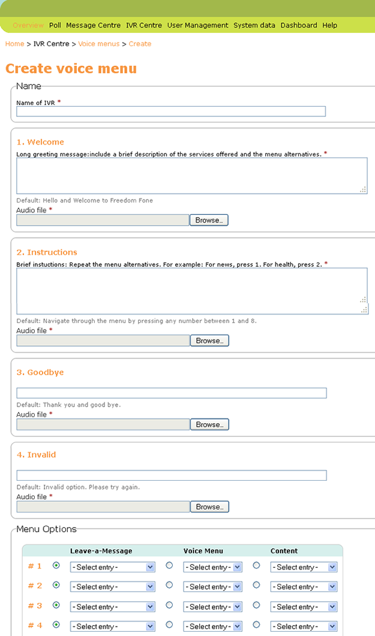
Task: Open the Poll menu item
Action: point(55,25)
